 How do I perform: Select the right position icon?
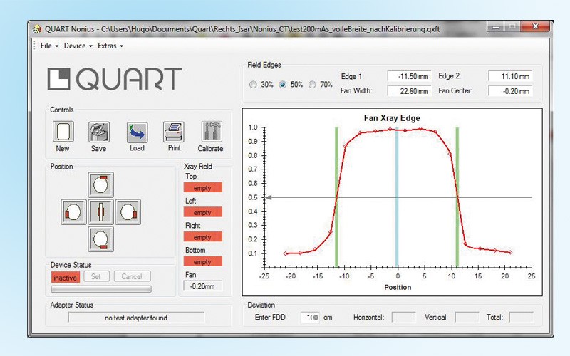(128, 211)
